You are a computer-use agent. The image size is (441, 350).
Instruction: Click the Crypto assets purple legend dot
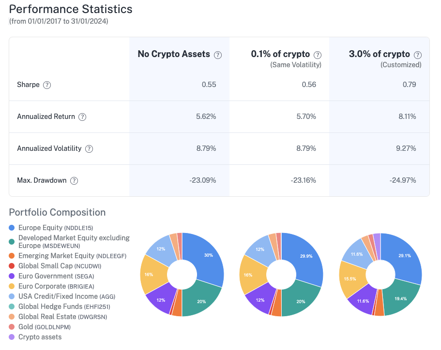click(x=12, y=337)
